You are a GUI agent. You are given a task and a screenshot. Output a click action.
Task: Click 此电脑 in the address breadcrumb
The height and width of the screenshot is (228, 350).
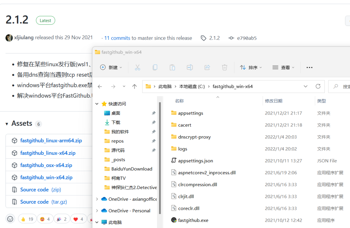click(x=165, y=86)
